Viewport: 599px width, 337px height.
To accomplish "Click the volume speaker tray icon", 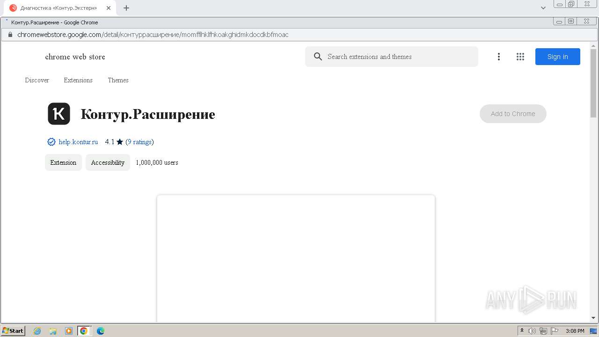I will [532, 331].
